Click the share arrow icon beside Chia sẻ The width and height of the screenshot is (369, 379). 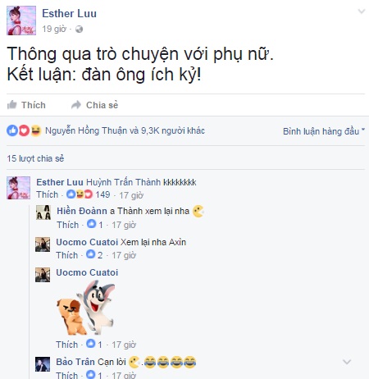(76, 105)
